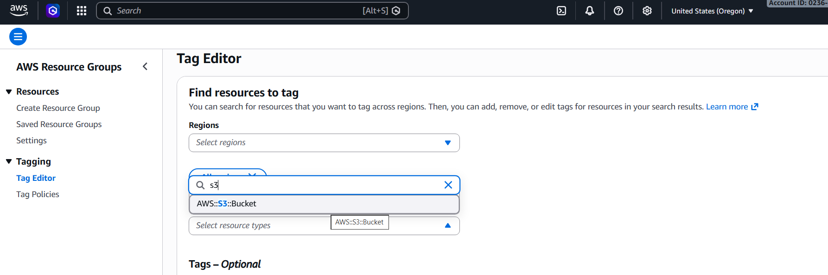Click the purple Amazon Q hexagon icon
Viewport: 828px width, 275px height.
pos(53,11)
